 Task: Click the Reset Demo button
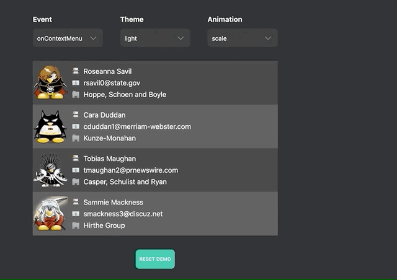[155, 259]
